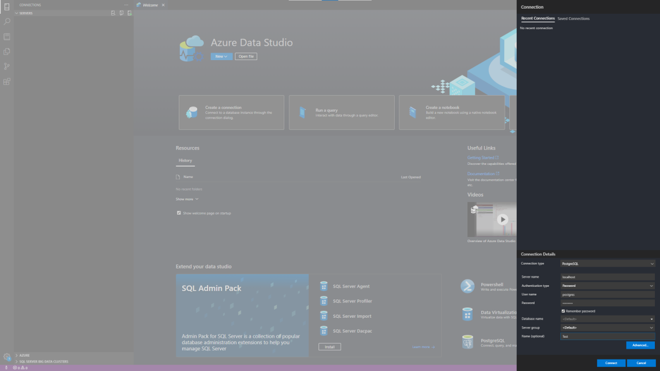Screen dimensions: 660x371
Task: Open the Connection type dropdown
Action: pyautogui.click(x=607, y=264)
